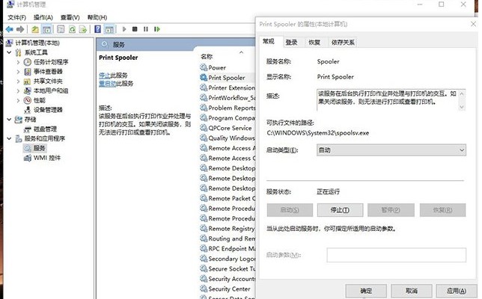The height and width of the screenshot is (299, 482).
Task: Click the Pause service toolbar icon
Action: [146, 29]
